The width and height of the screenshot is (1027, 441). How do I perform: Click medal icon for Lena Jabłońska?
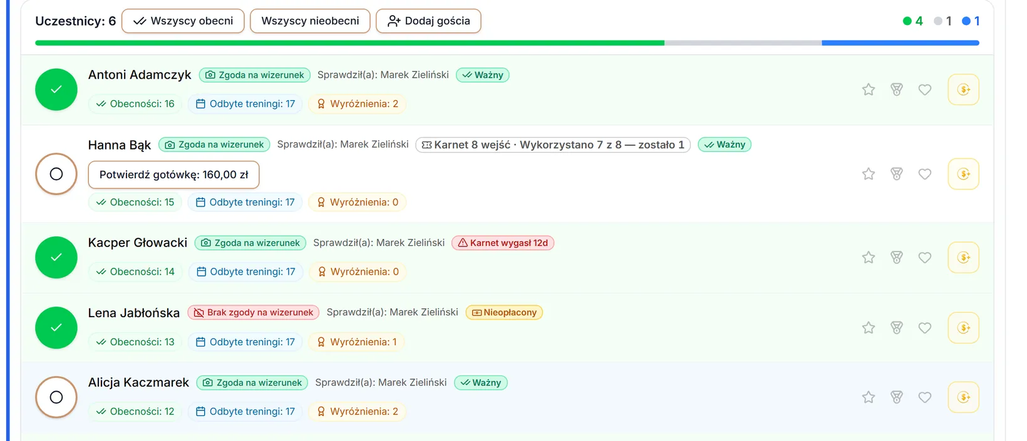[x=897, y=328]
